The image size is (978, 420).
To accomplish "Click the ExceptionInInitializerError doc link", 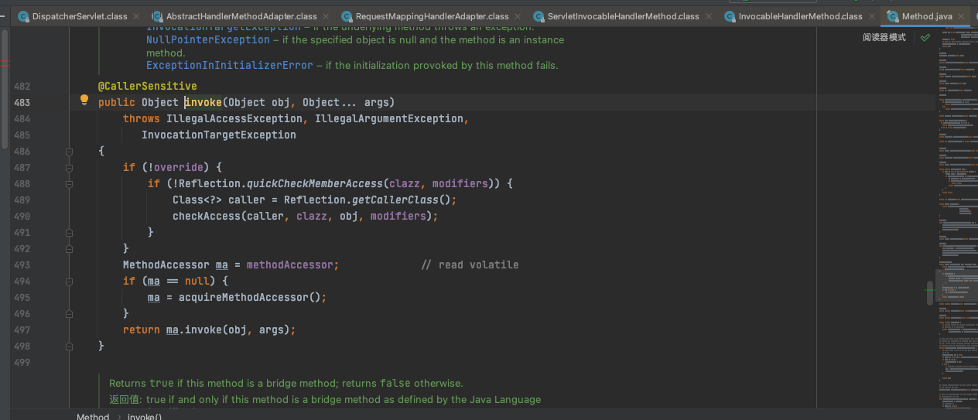I will (x=230, y=66).
